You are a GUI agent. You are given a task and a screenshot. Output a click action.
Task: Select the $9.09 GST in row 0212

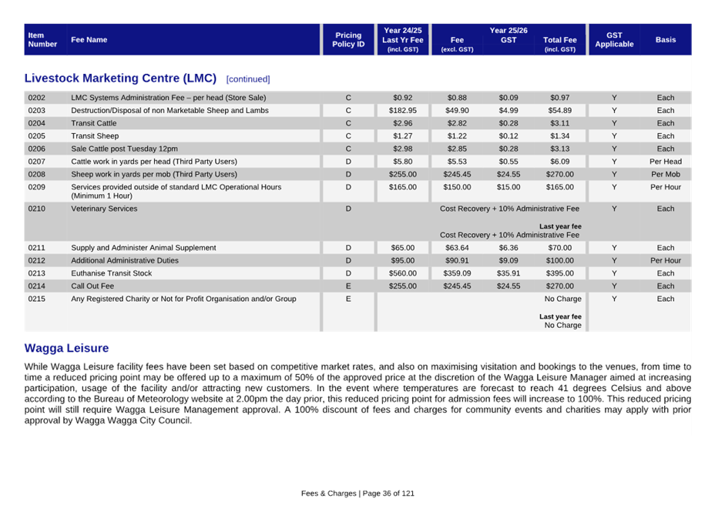click(509, 260)
